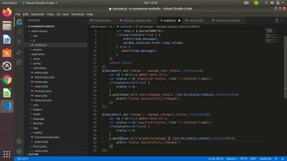Open the Accounts menu icon
The width and height of the screenshot is (287, 161).
coord(19,141)
